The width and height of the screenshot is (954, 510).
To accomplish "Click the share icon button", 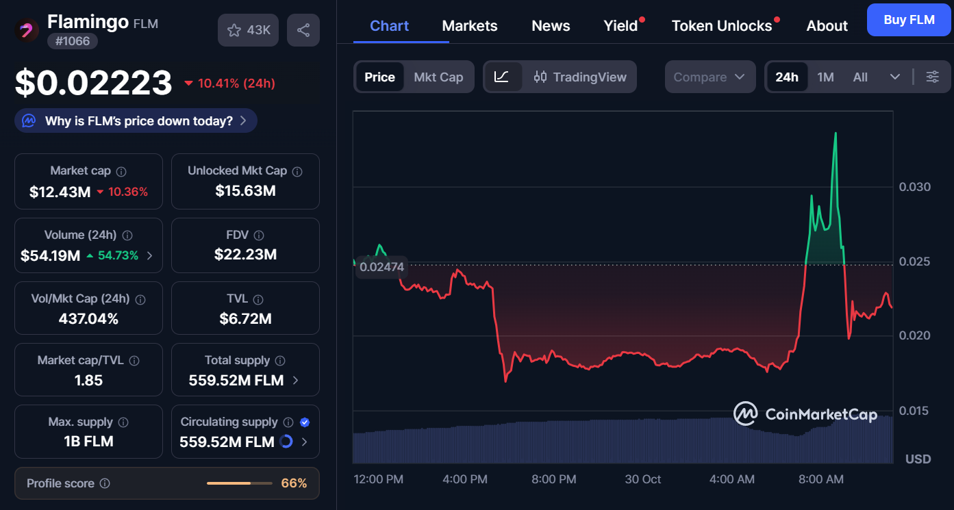I will click(303, 30).
